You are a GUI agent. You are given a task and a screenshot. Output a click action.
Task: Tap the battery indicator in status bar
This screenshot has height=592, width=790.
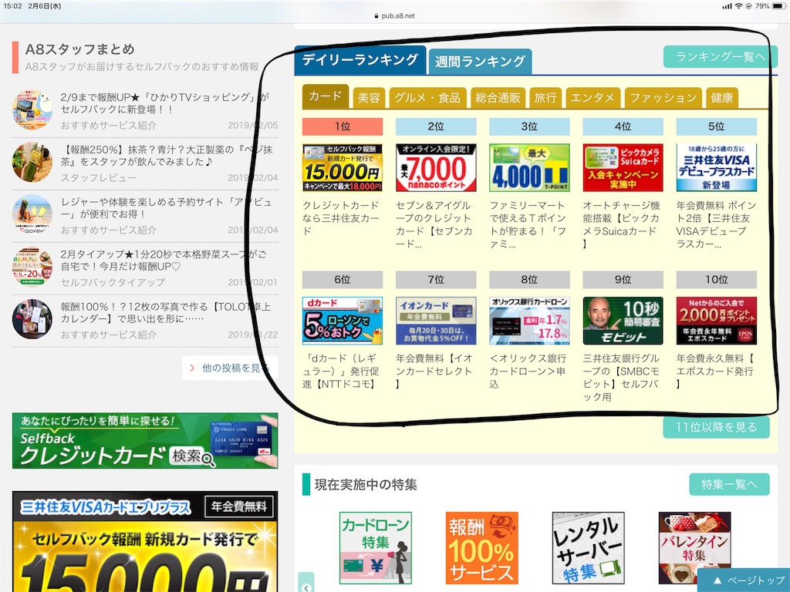point(779,6)
